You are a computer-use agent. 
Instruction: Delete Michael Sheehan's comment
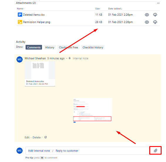[x=36, y=138]
